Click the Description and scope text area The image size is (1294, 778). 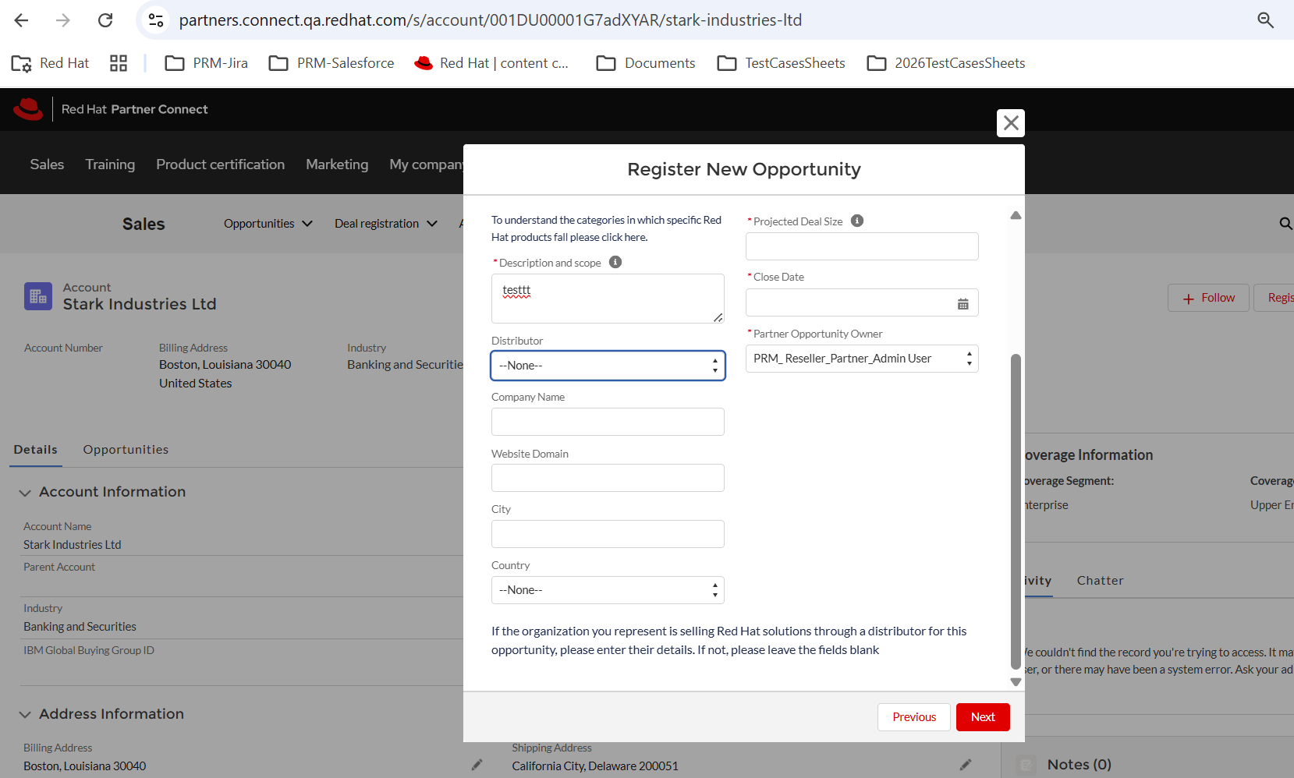pyautogui.click(x=608, y=299)
